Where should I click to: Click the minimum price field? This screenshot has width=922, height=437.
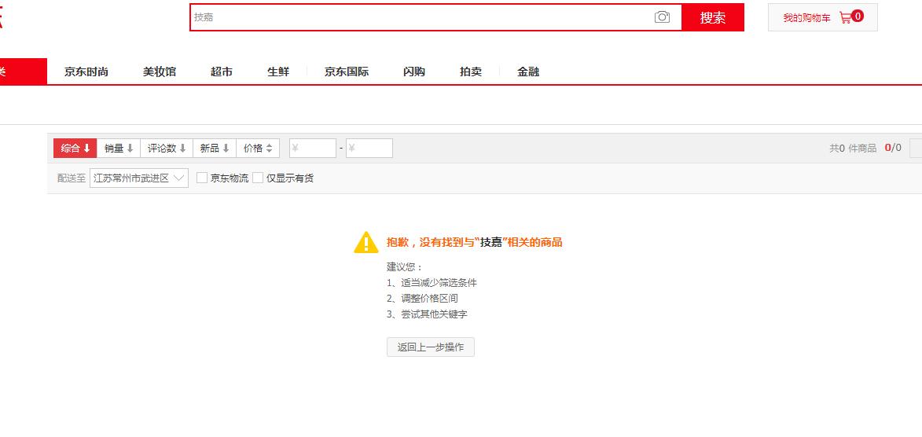pos(313,149)
